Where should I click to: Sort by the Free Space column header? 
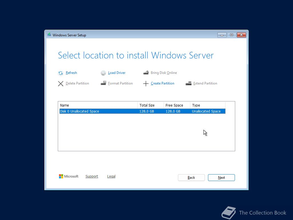(x=177, y=105)
